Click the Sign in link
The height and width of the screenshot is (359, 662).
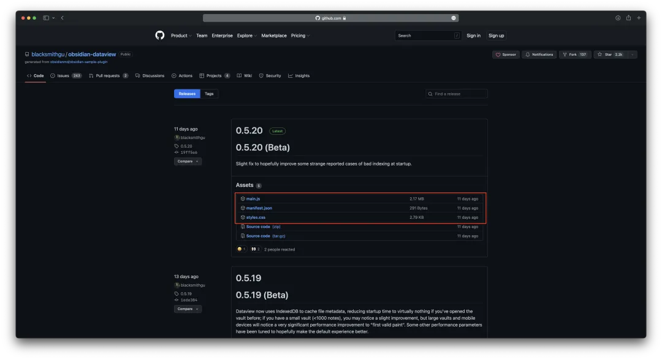[x=473, y=36]
